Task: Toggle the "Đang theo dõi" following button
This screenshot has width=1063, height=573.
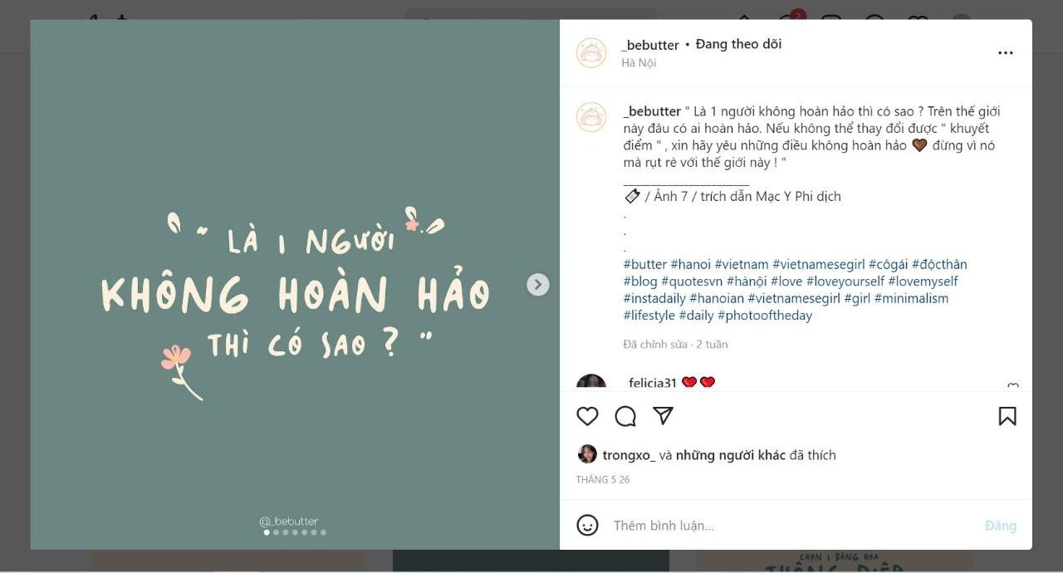Action: [737, 44]
